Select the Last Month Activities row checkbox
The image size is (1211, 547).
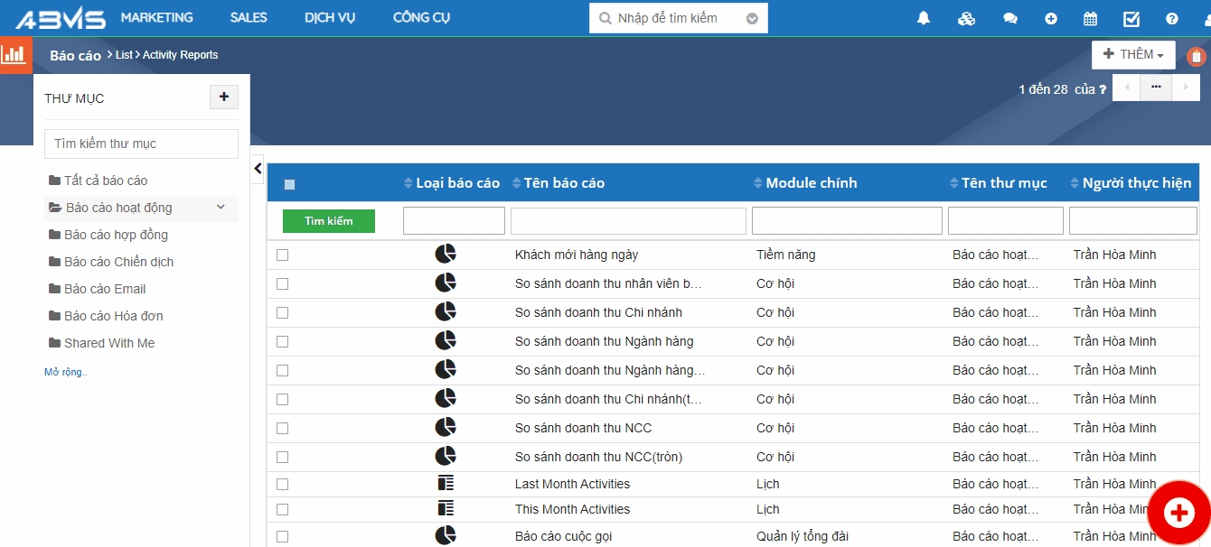point(283,484)
